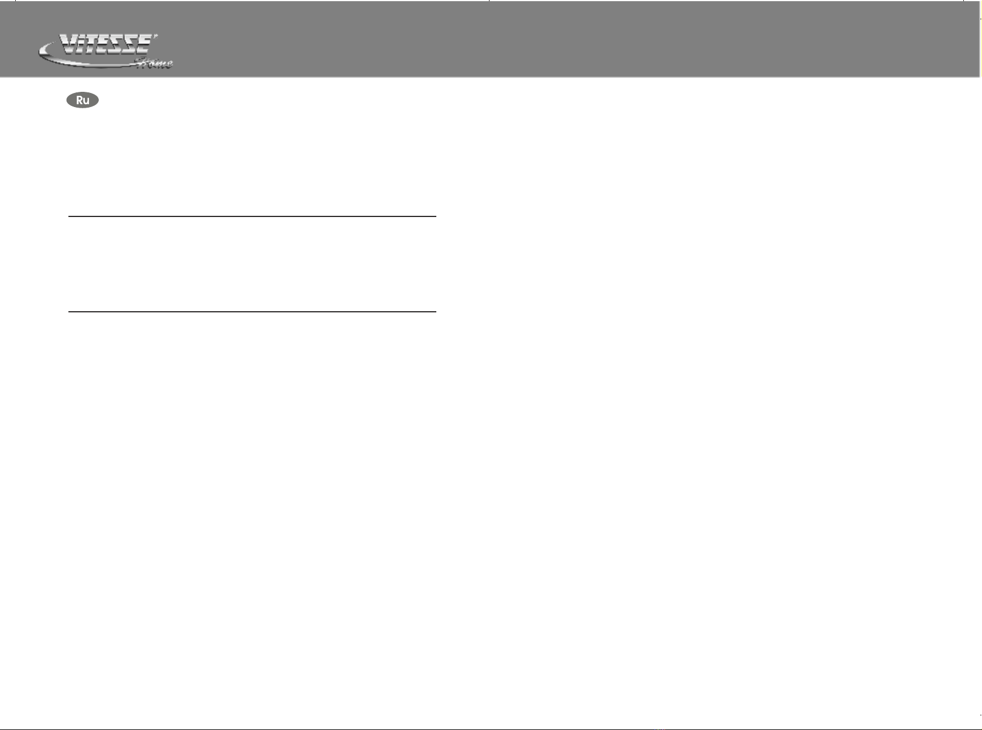This screenshot has height=730, width=982.
Task: Click the registered mark beside VITESSE
Action: tap(155, 36)
